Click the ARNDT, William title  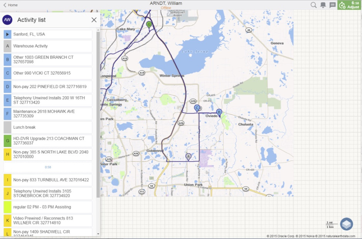[x=166, y=3]
